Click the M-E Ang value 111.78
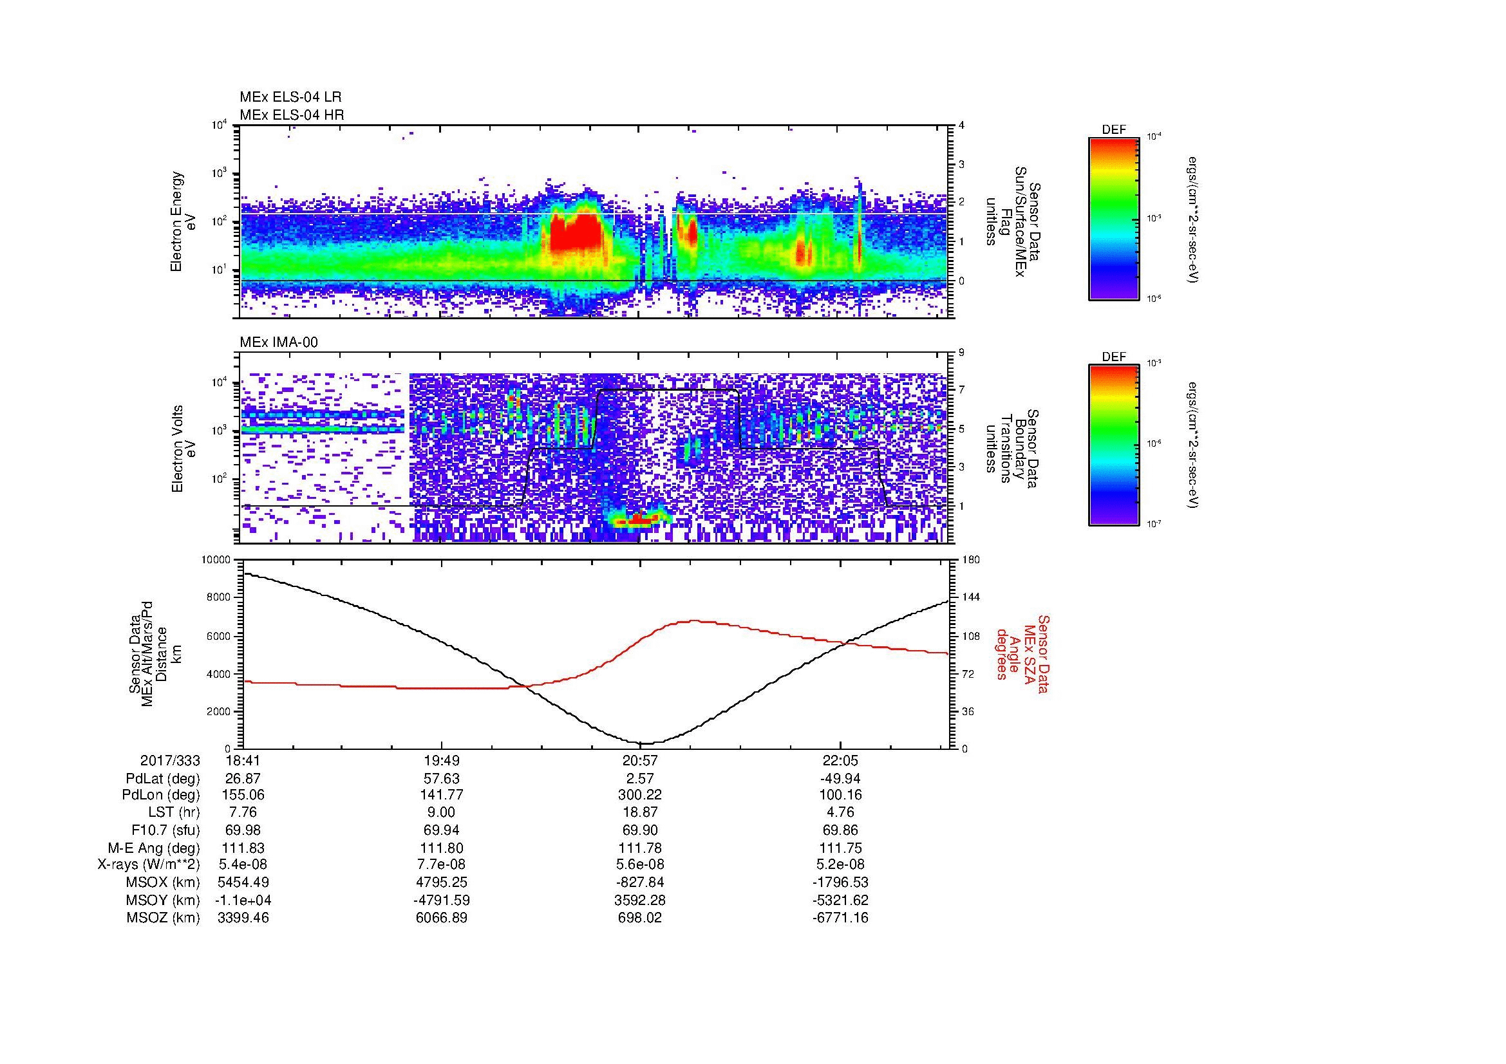 pyautogui.click(x=640, y=848)
